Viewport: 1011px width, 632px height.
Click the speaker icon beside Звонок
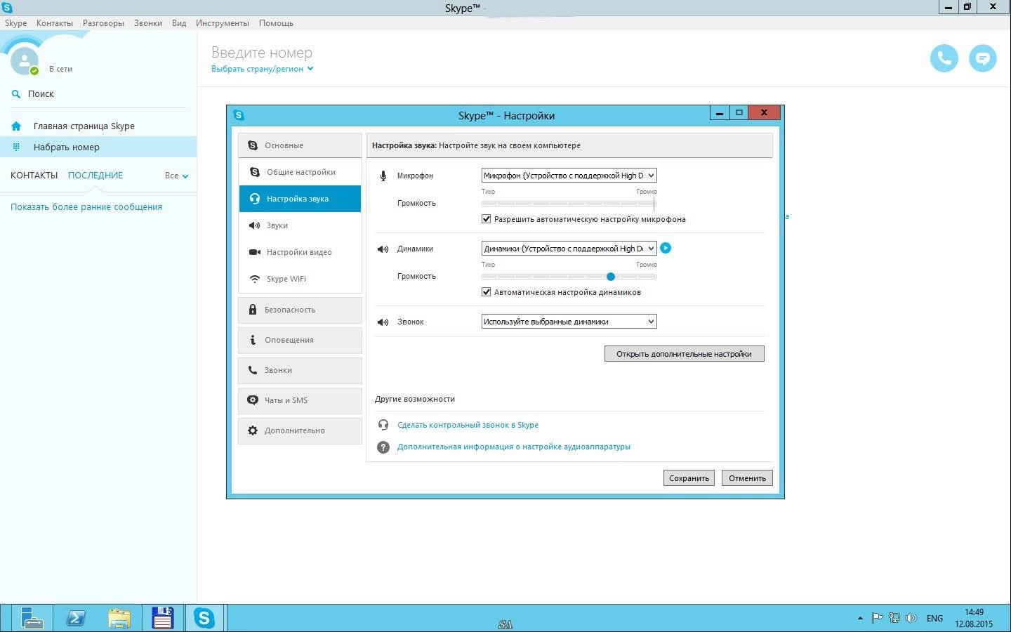[x=383, y=322]
